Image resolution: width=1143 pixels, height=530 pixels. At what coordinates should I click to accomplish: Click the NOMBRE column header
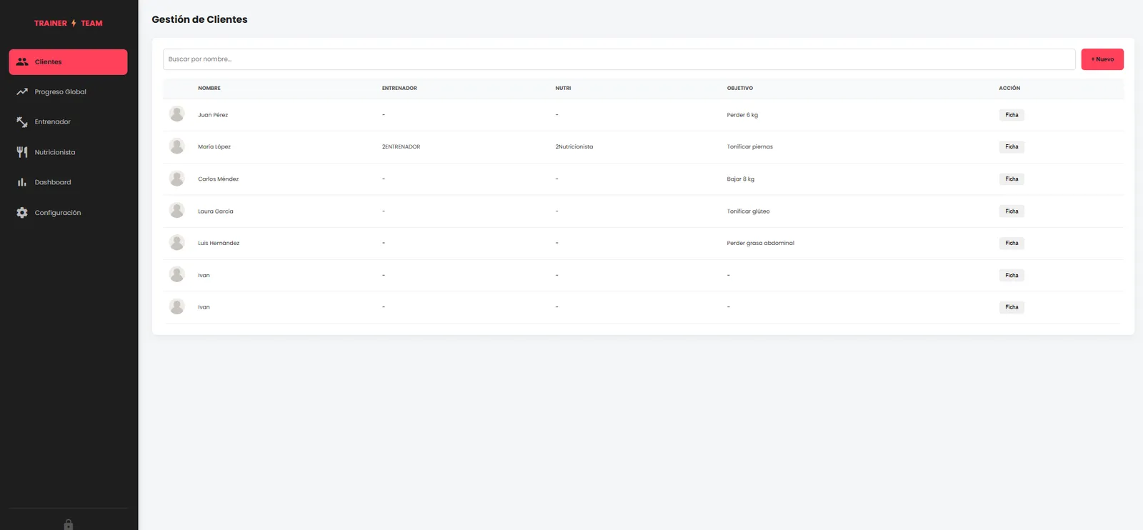[x=209, y=88]
